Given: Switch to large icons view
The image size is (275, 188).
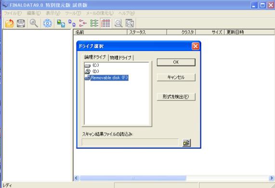Looking at the screenshot, I should point(61,23).
